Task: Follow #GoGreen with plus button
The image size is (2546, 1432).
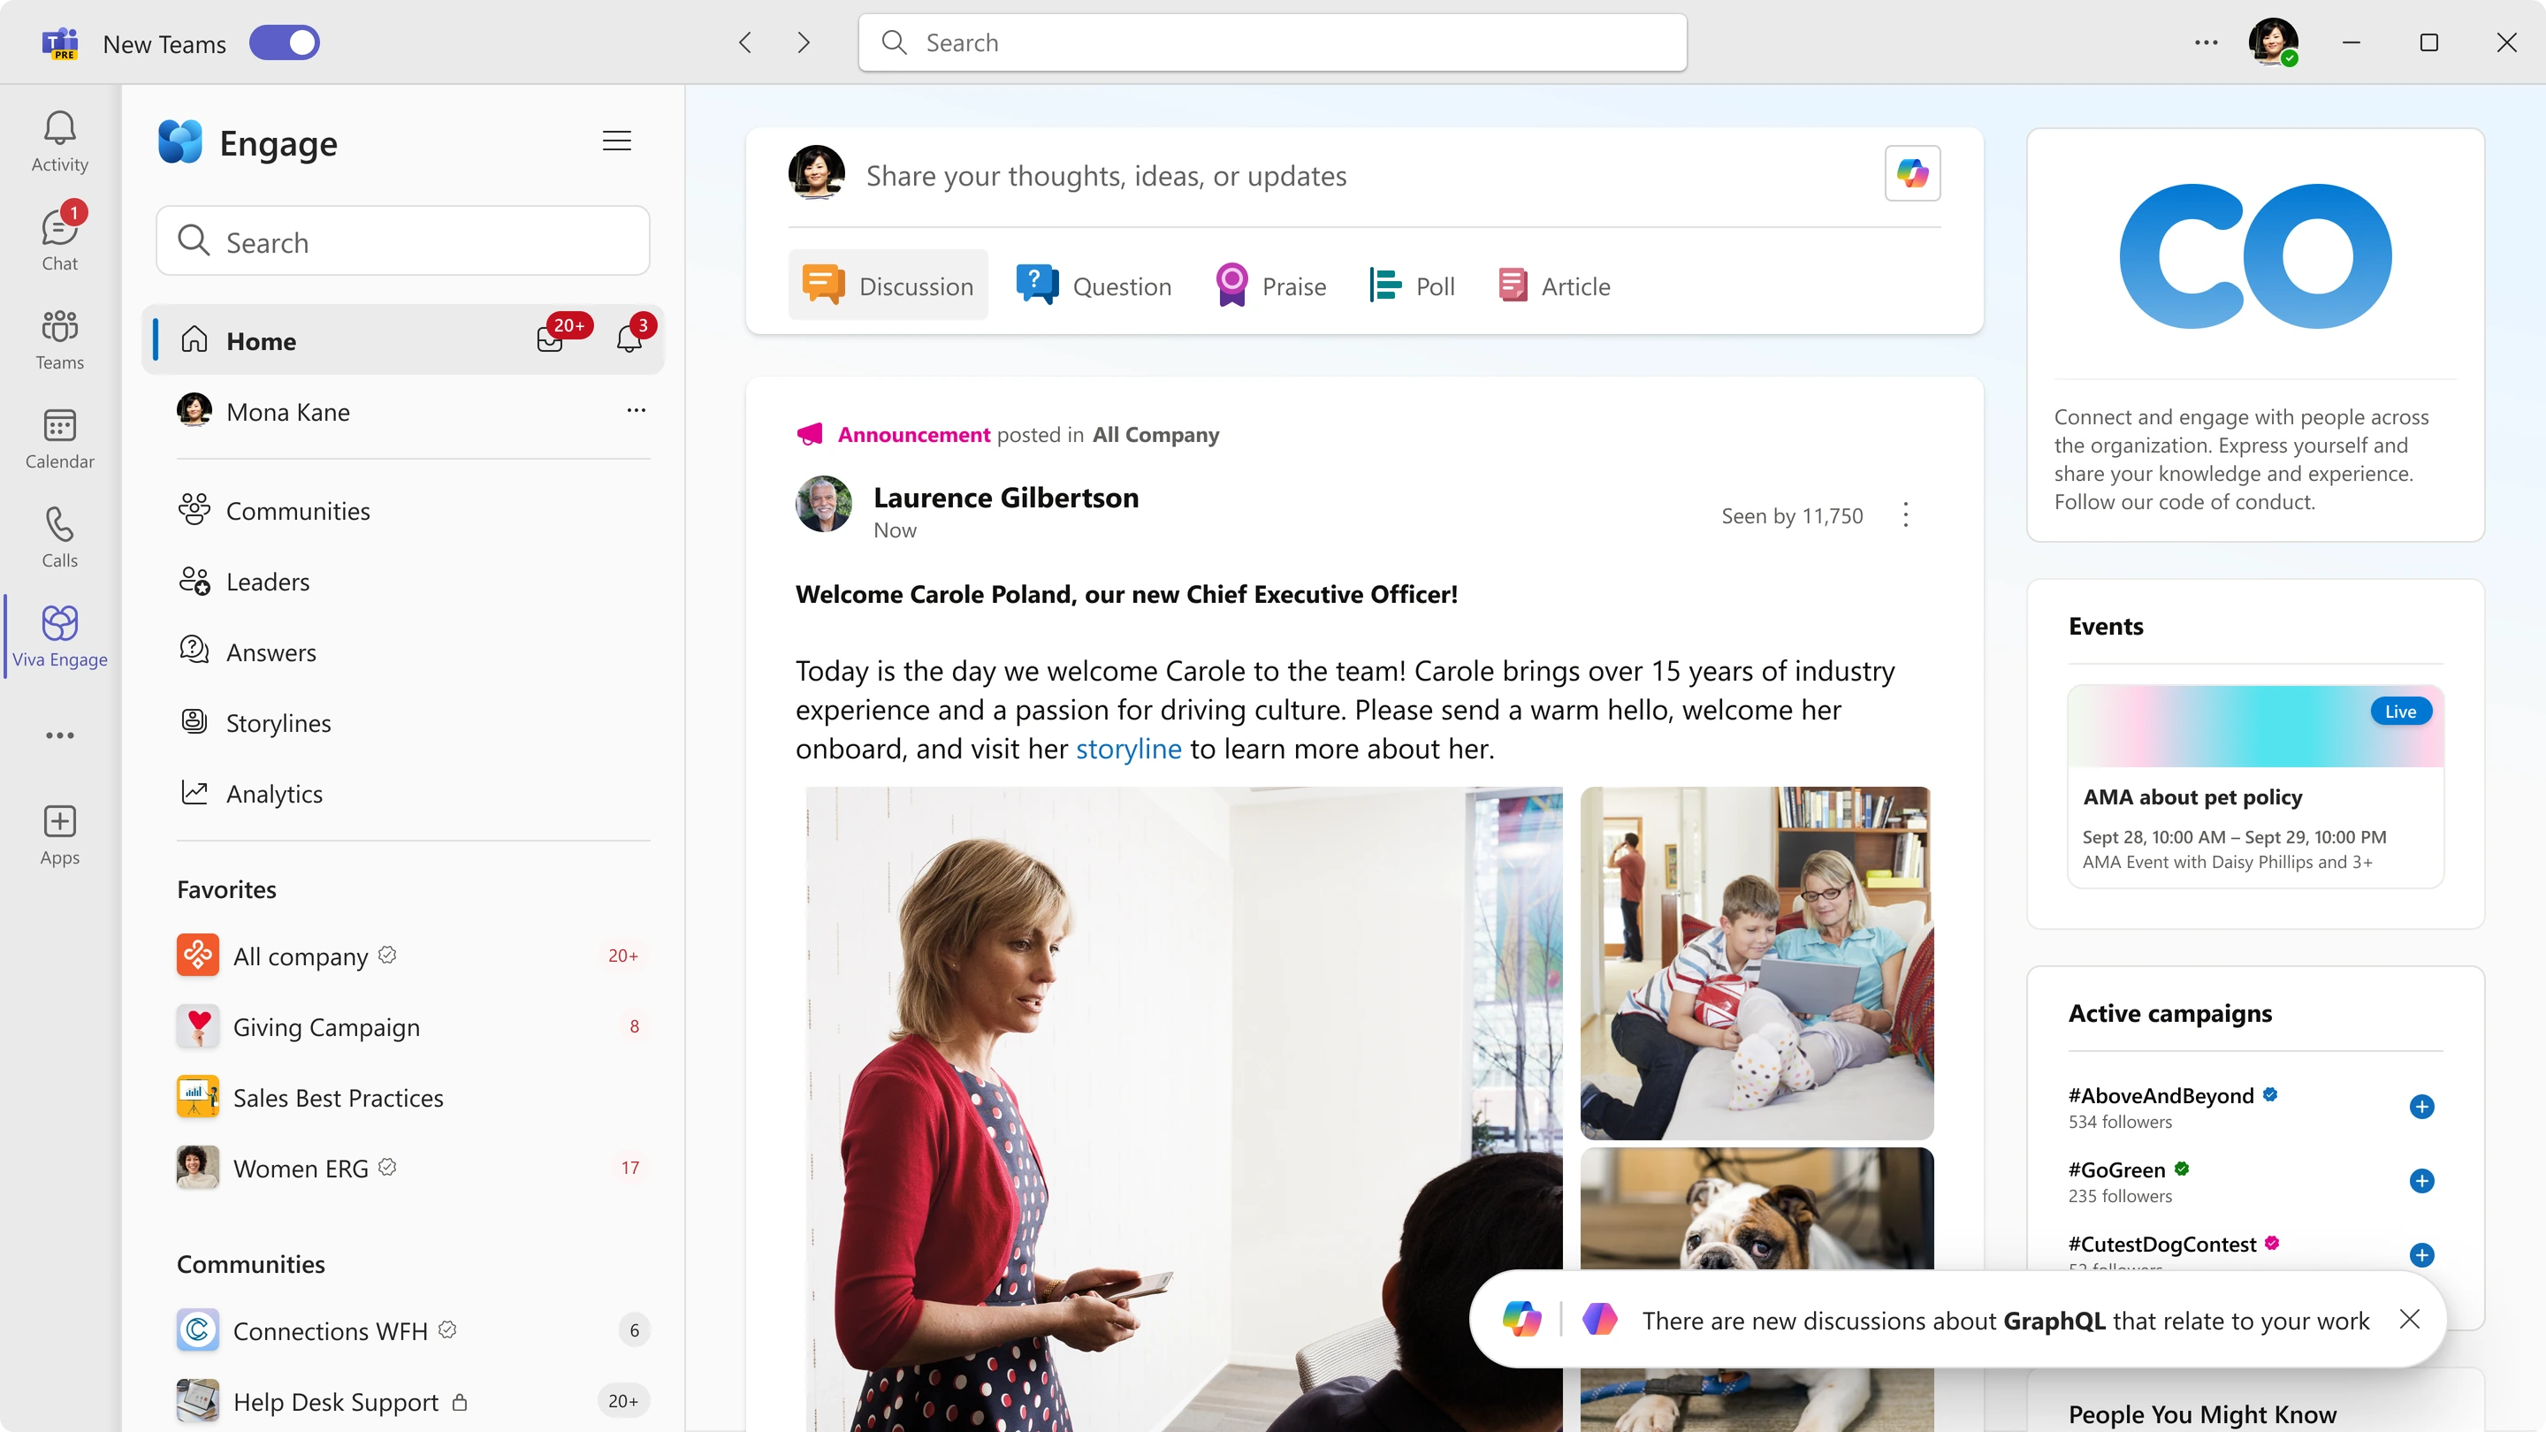Action: pyautogui.click(x=2421, y=1180)
